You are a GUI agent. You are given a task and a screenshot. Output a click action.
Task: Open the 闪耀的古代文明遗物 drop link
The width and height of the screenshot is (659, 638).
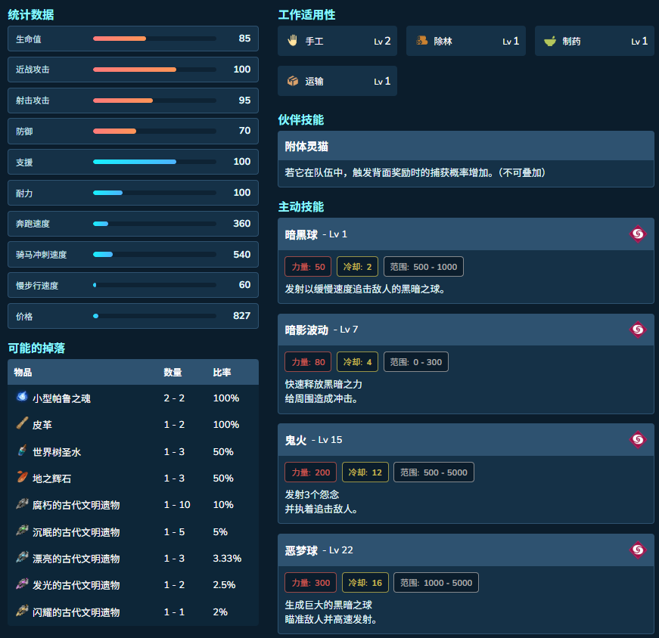[x=76, y=612]
